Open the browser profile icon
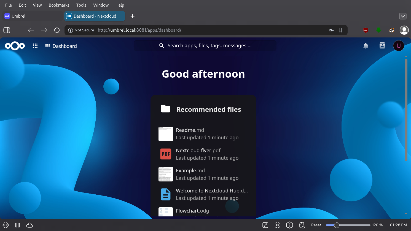 (x=404, y=30)
